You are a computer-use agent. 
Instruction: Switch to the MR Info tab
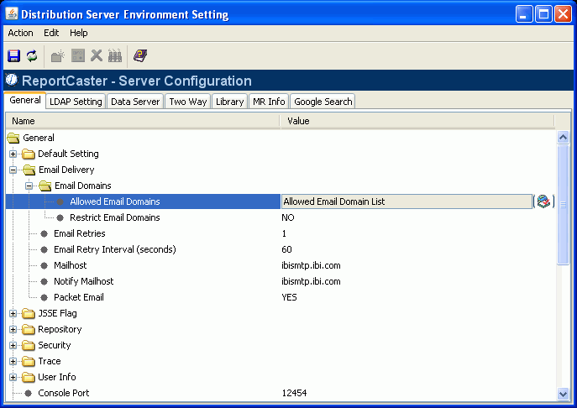coord(269,102)
